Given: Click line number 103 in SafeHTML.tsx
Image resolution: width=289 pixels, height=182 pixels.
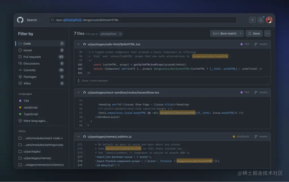Looking at the screenshot, I should click(80, 69).
